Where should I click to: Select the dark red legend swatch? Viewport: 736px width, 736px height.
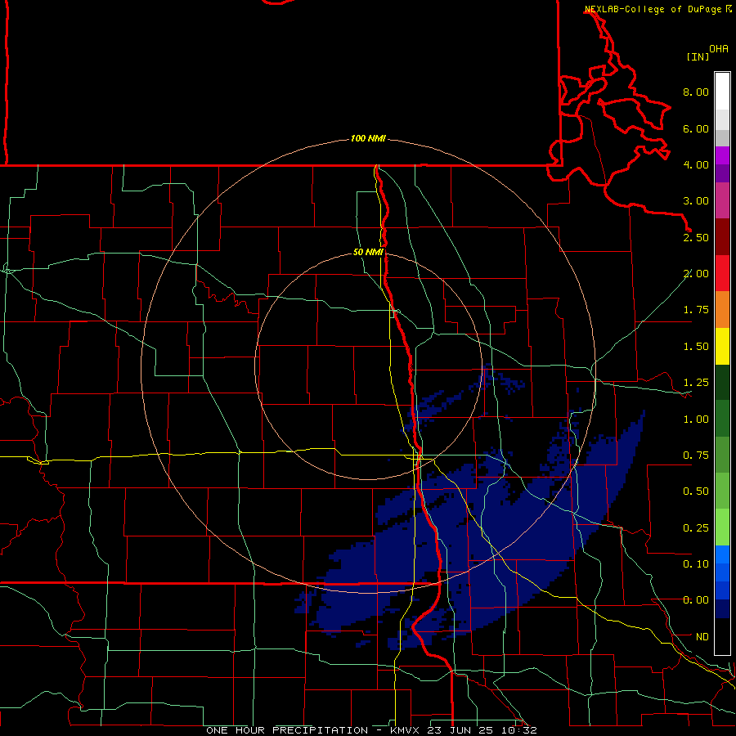(x=722, y=237)
